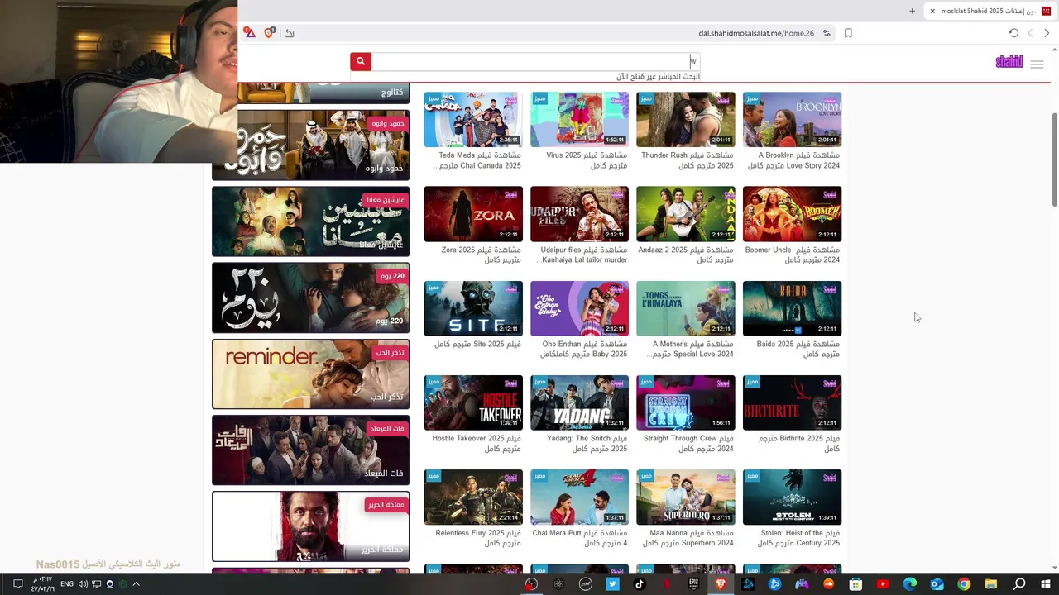Launch Google Chrome from taskbar
Screen dimensions: 1059x595
(x=964, y=584)
